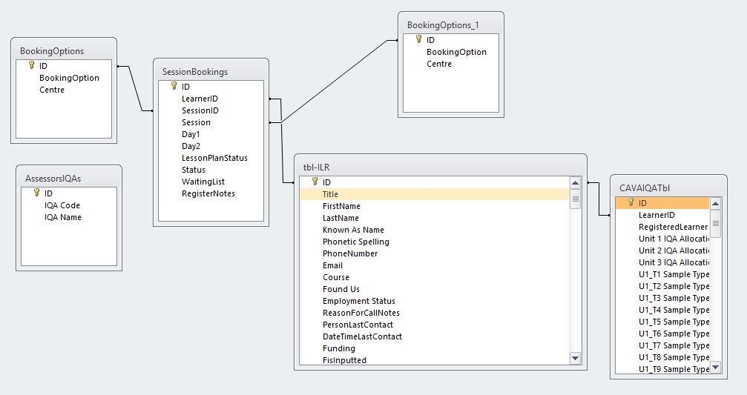Select the SessionBookings table title bar
Image resolution: width=747 pixels, height=395 pixels.
[211, 71]
